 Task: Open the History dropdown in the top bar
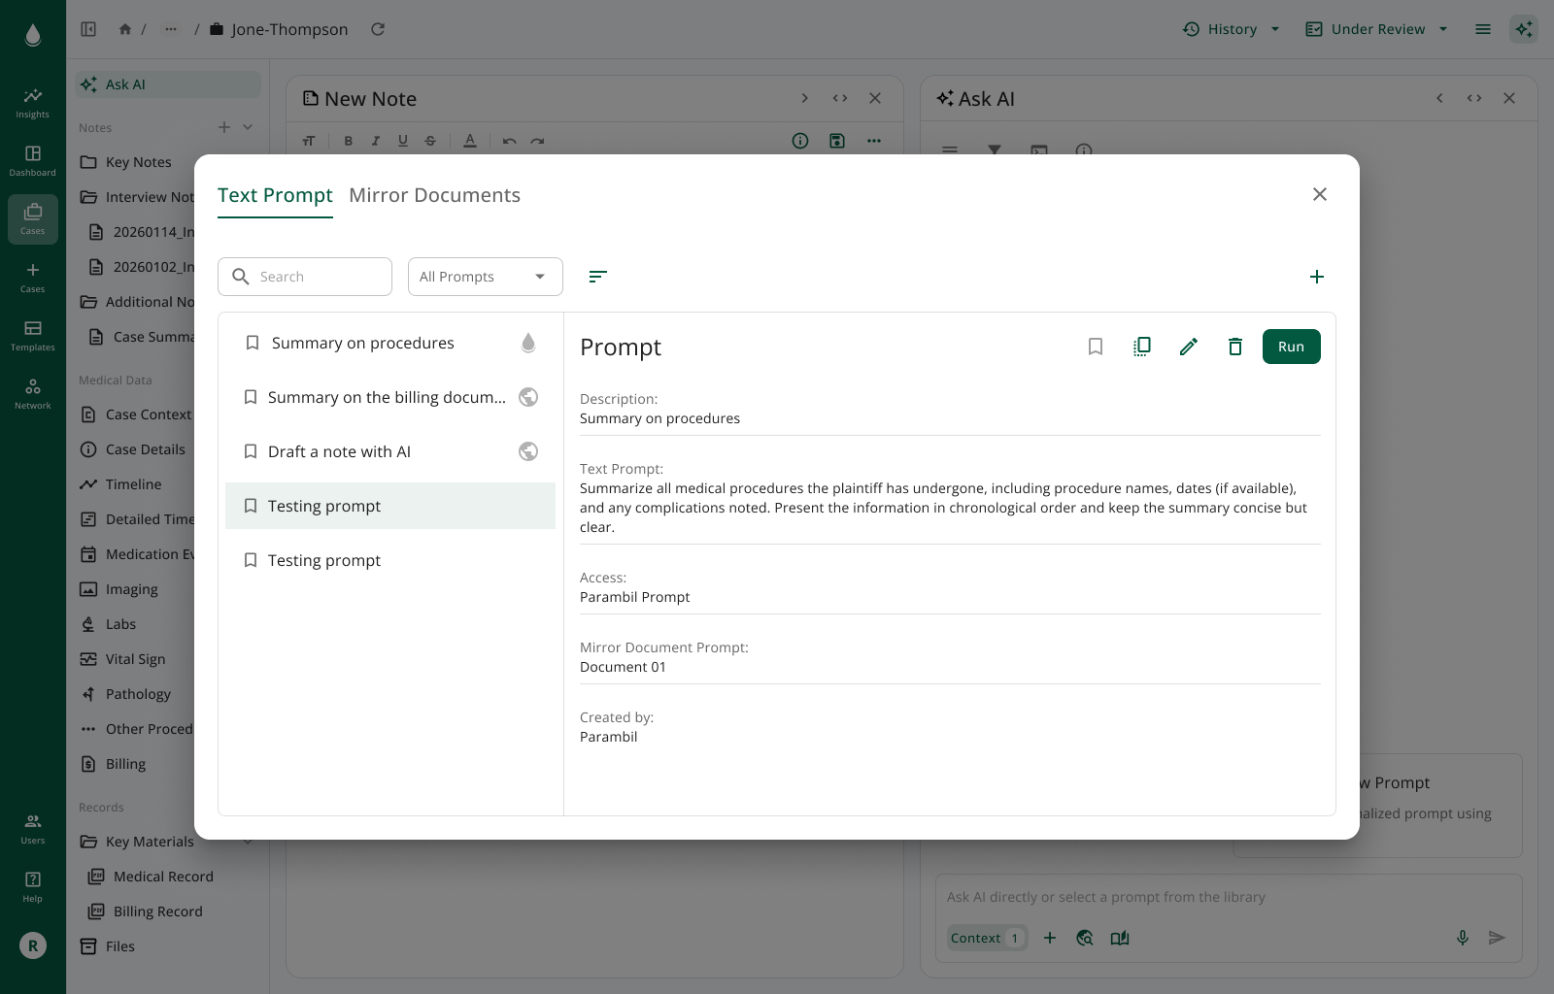click(1230, 29)
